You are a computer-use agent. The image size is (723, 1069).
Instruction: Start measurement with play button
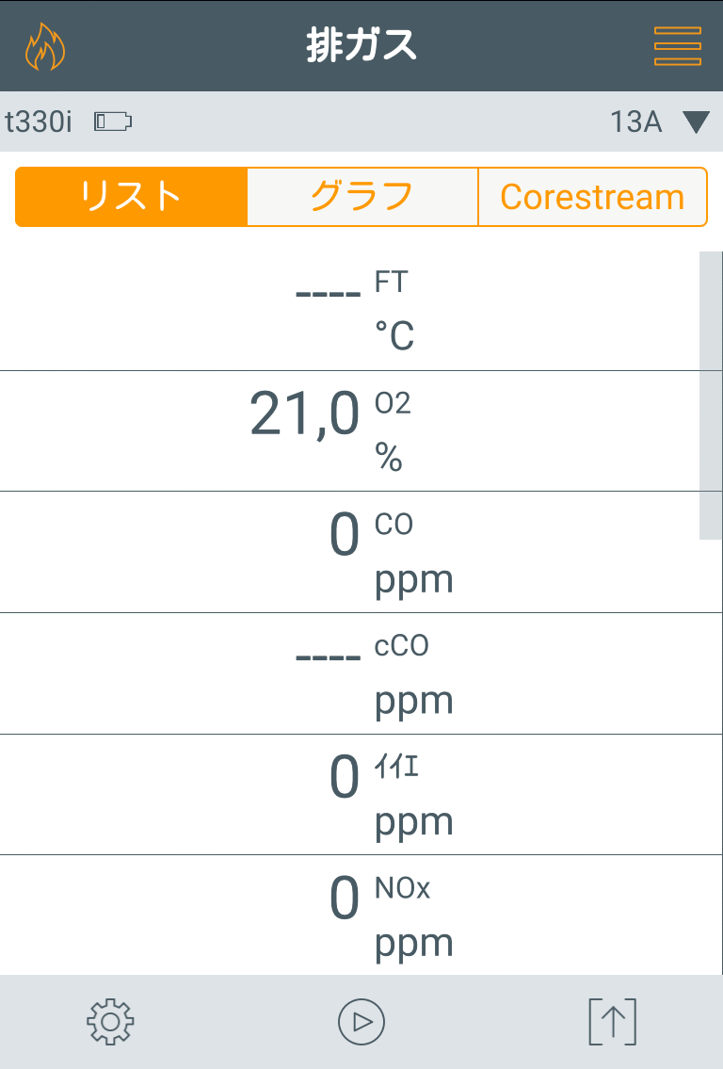tap(361, 1021)
